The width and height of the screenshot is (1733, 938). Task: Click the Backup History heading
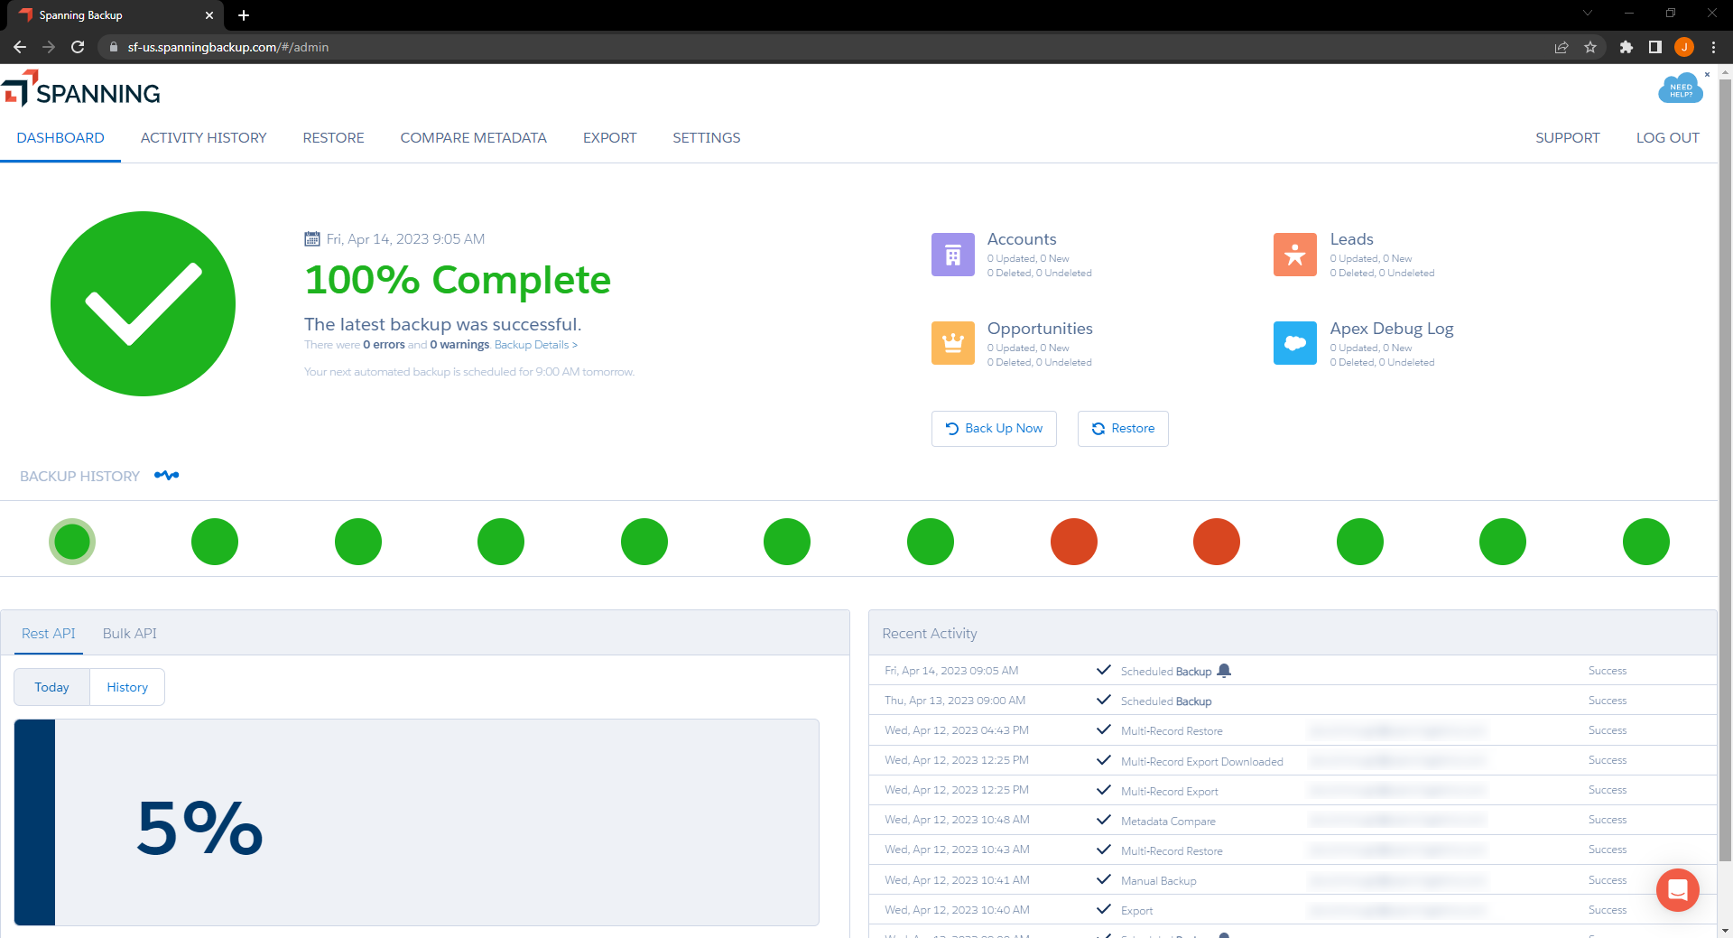79,477
